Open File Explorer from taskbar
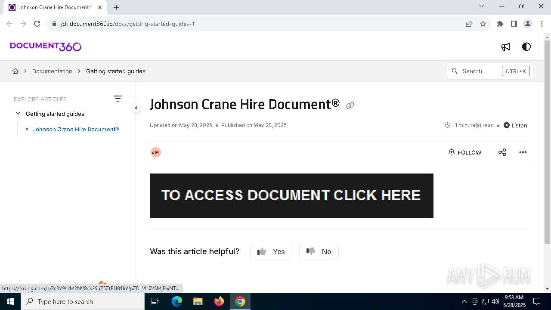Screen dimensions: 551x310 [x=198, y=301]
